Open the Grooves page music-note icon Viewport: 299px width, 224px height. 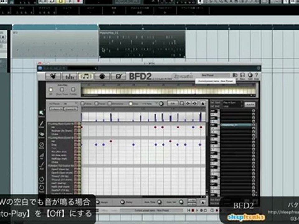(x=86, y=77)
